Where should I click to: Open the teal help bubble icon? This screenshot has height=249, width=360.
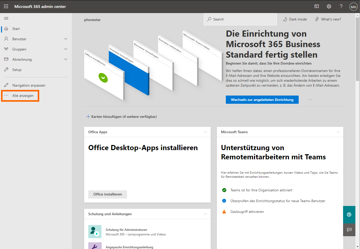click(x=349, y=215)
